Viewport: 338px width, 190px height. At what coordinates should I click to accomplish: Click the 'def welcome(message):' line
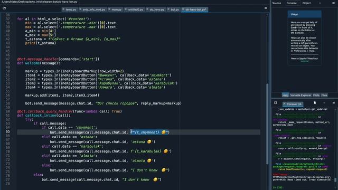(39, 63)
